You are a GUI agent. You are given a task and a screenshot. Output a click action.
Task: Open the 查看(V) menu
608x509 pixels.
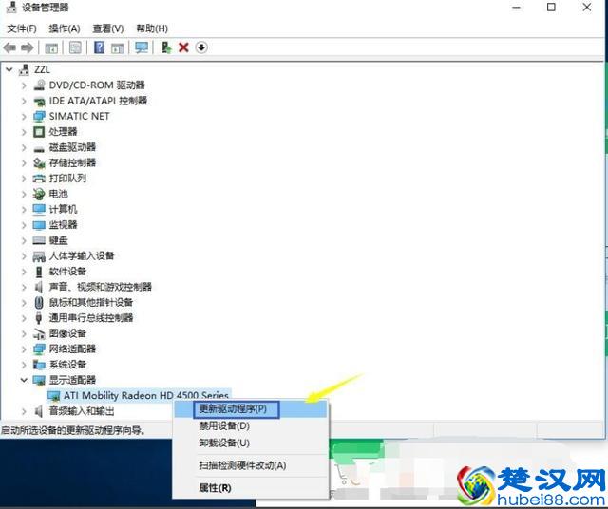click(108, 28)
